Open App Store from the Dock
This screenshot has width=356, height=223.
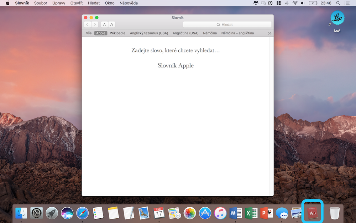tap(205, 213)
